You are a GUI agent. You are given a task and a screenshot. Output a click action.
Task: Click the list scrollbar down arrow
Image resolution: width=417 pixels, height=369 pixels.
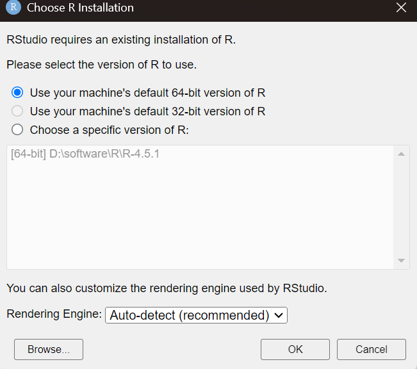[x=401, y=261]
